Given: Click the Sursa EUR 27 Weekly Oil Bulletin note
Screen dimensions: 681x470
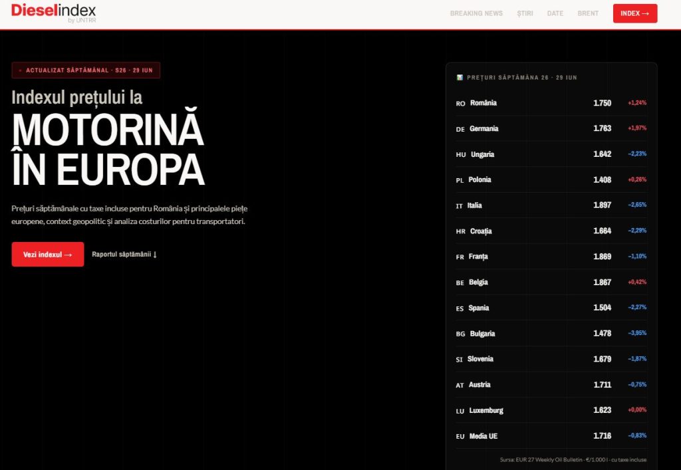Looking at the screenshot, I should click(573, 459).
